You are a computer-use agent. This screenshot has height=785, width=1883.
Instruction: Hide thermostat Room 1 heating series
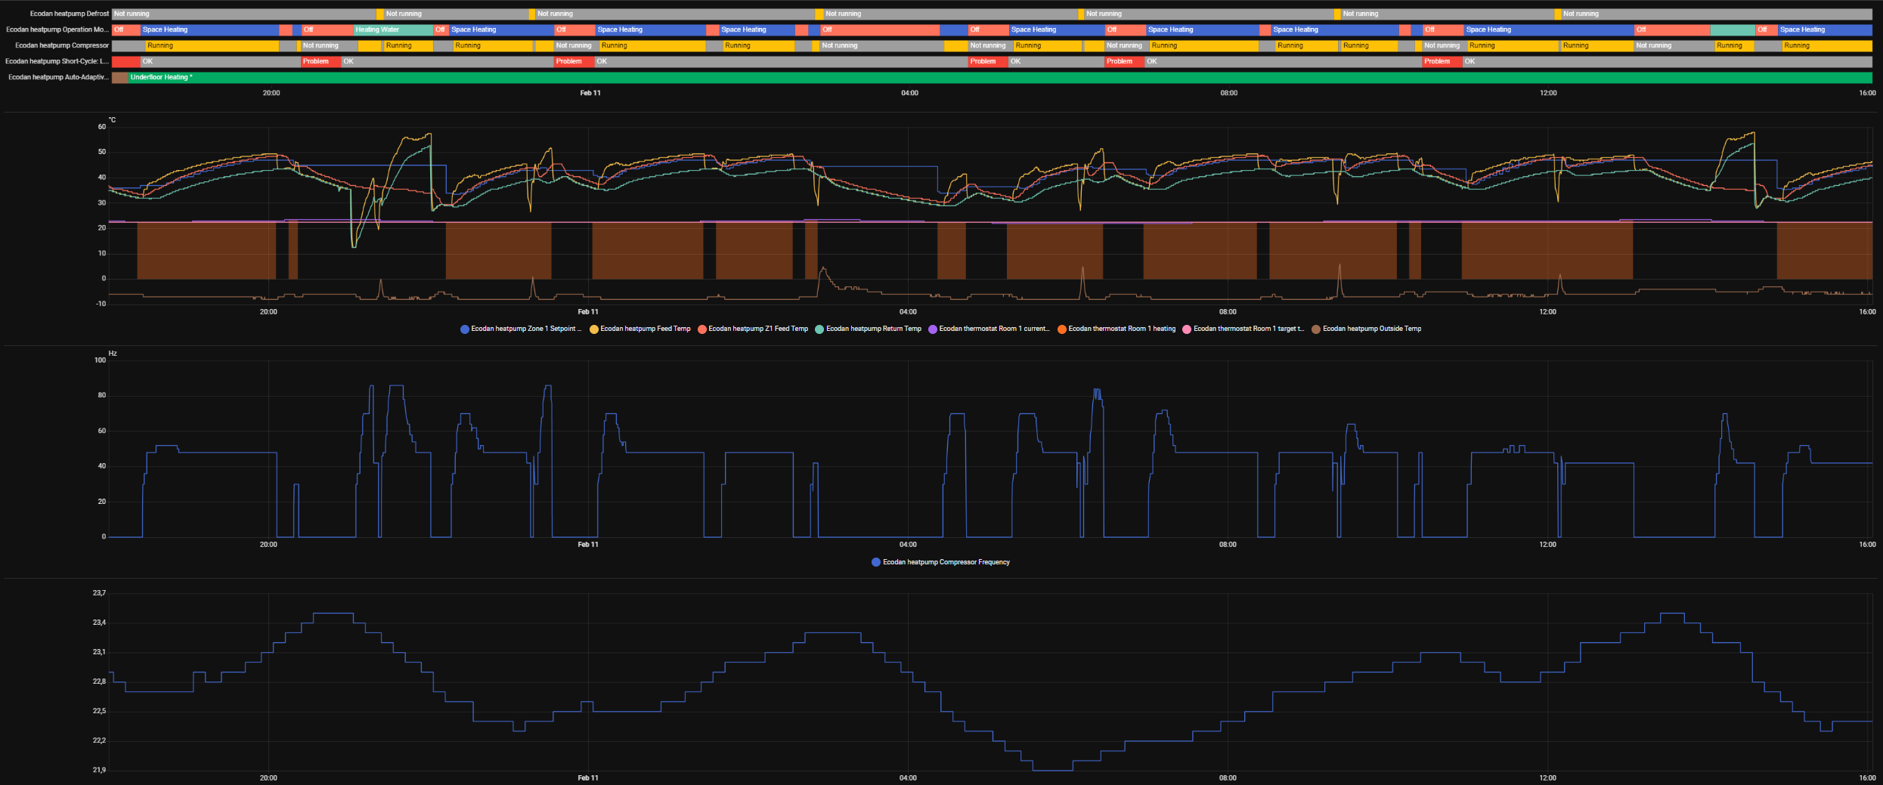tap(1121, 329)
